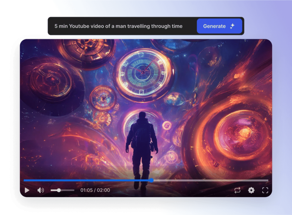Enter fullscreen using the expand icon
Screen dimensions: 292x215
265,190
